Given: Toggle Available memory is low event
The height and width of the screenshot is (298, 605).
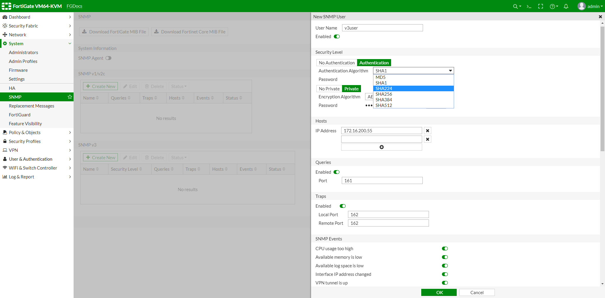Looking at the screenshot, I should click(x=445, y=257).
